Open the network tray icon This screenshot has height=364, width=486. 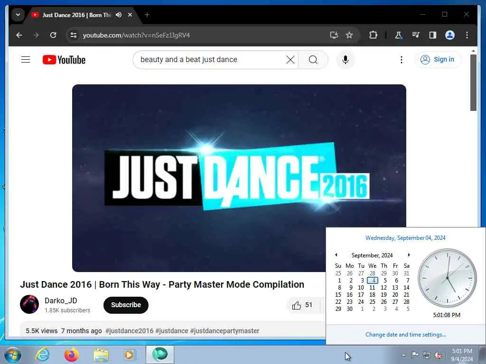pos(427,355)
